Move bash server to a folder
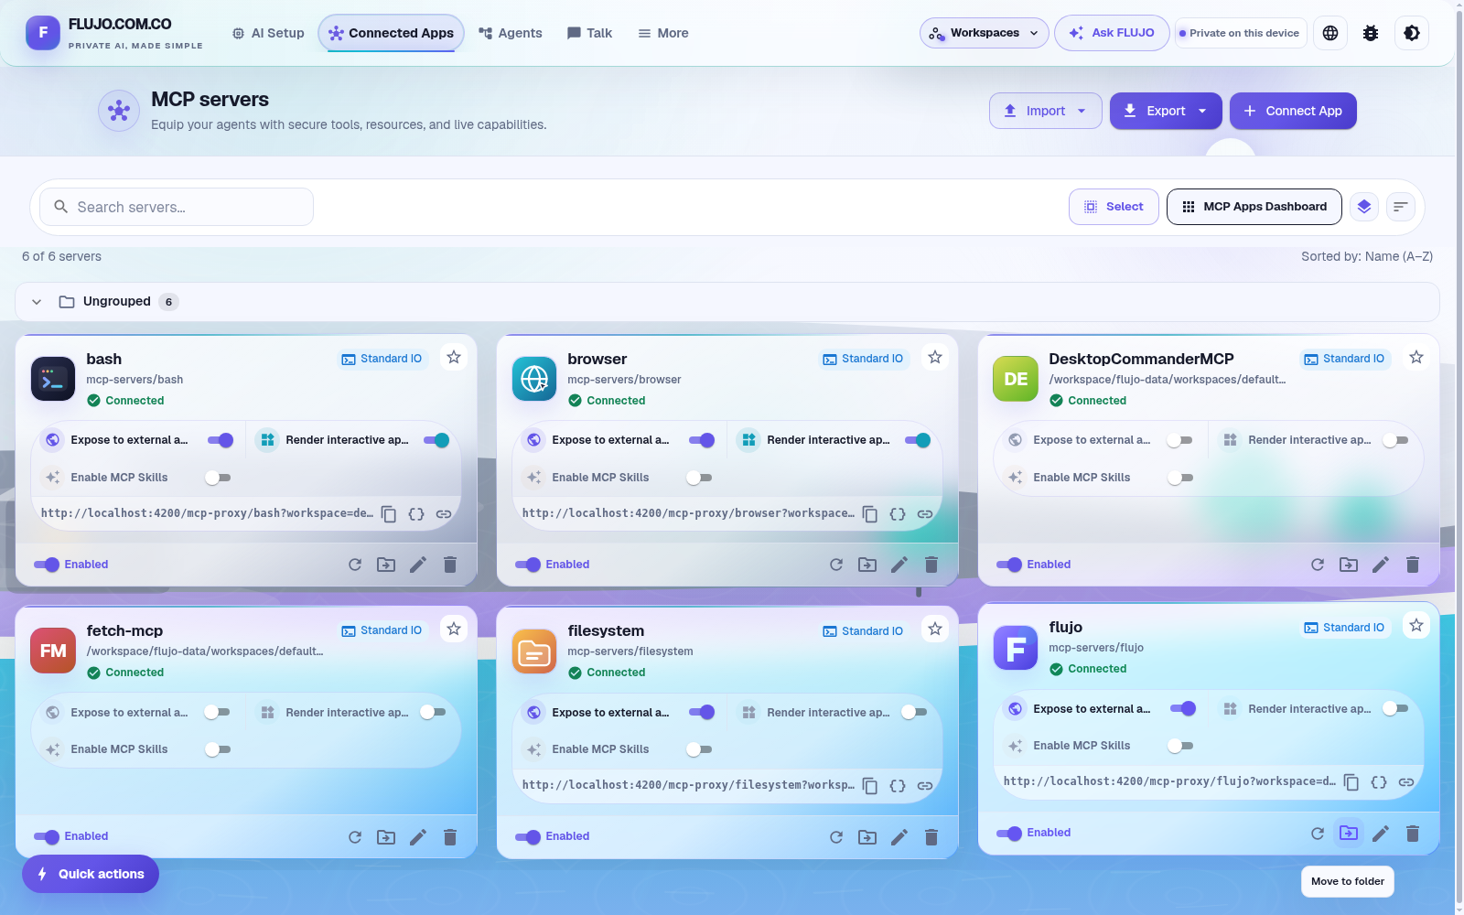Screen dimensions: 1464x915 (x=386, y=565)
